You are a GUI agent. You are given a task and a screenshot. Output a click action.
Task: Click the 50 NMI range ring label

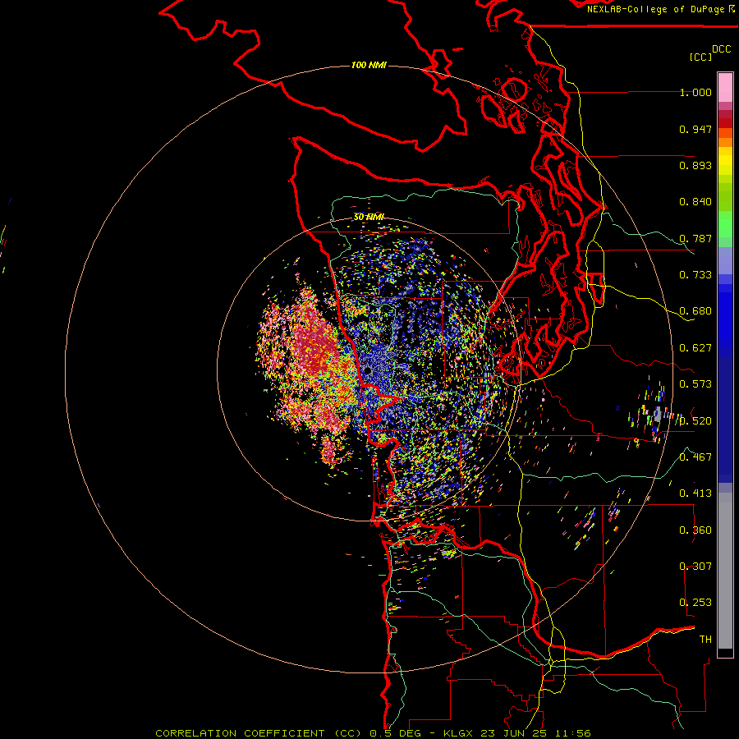(x=369, y=217)
